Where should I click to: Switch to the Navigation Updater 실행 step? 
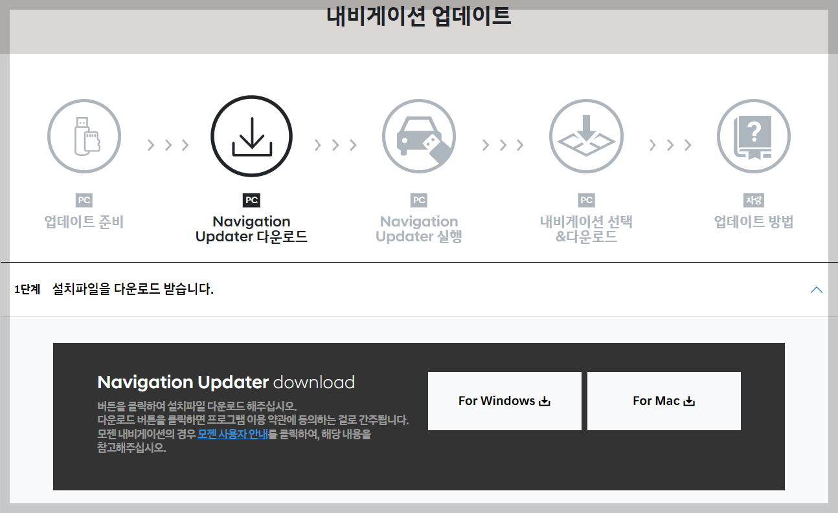pos(418,228)
